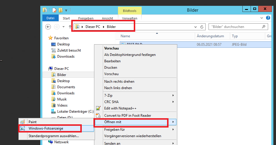
Task: Click the New Folder icon in title bar
Action: pos(60,10)
